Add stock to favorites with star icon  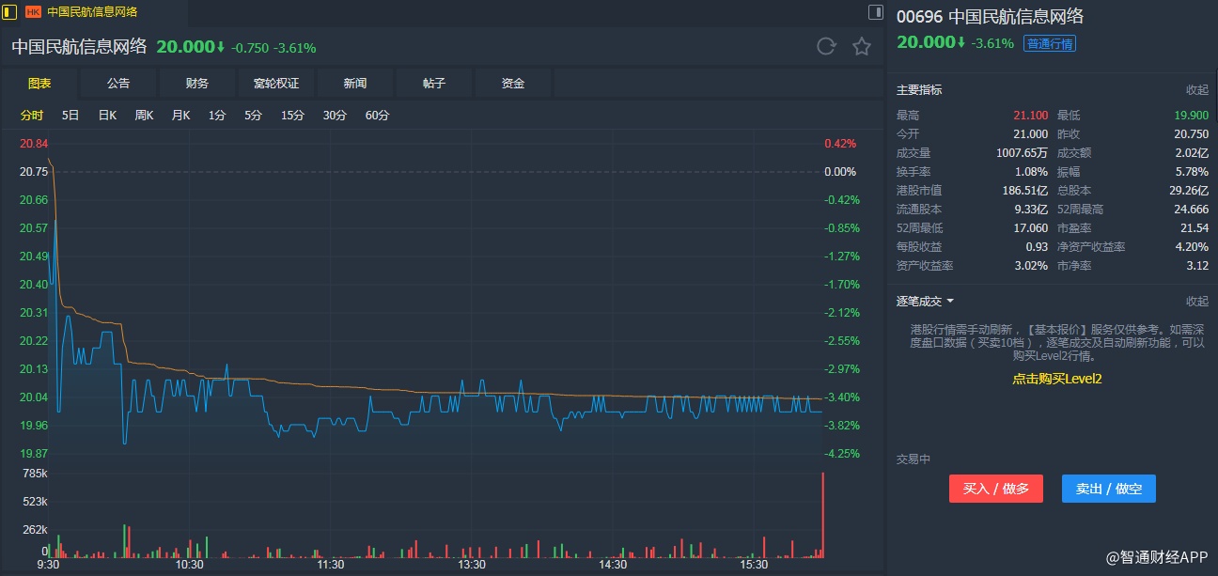click(862, 47)
